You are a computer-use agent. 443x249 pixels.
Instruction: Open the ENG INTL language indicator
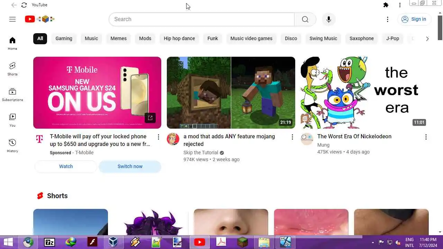(x=409, y=242)
